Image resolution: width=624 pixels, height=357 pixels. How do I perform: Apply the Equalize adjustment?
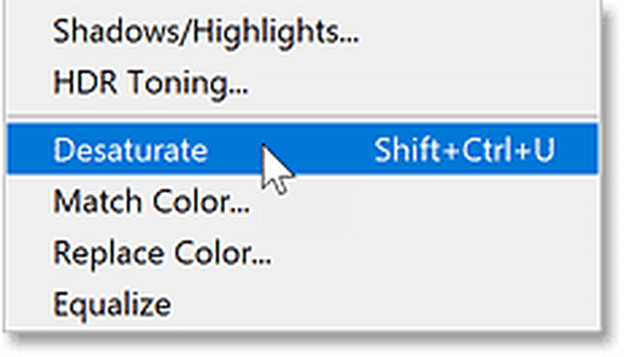[x=111, y=303]
